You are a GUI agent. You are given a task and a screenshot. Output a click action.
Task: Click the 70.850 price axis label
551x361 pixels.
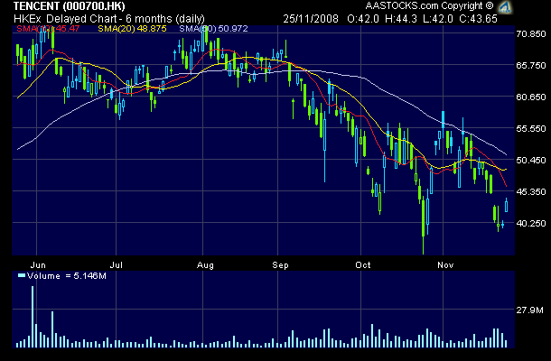pyautogui.click(x=531, y=34)
